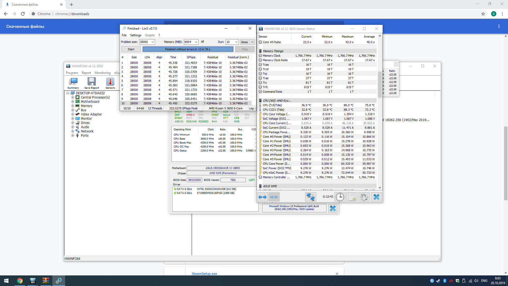Click the network remote monitors icon

tap(310, 197)
